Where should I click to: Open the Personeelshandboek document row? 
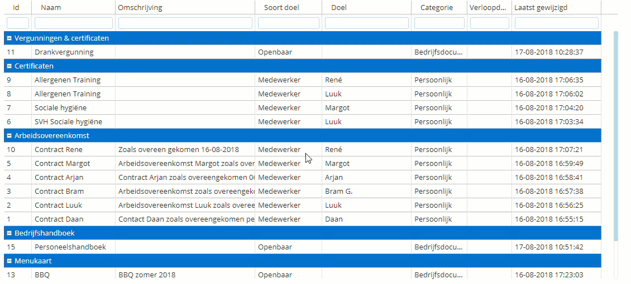303,247
